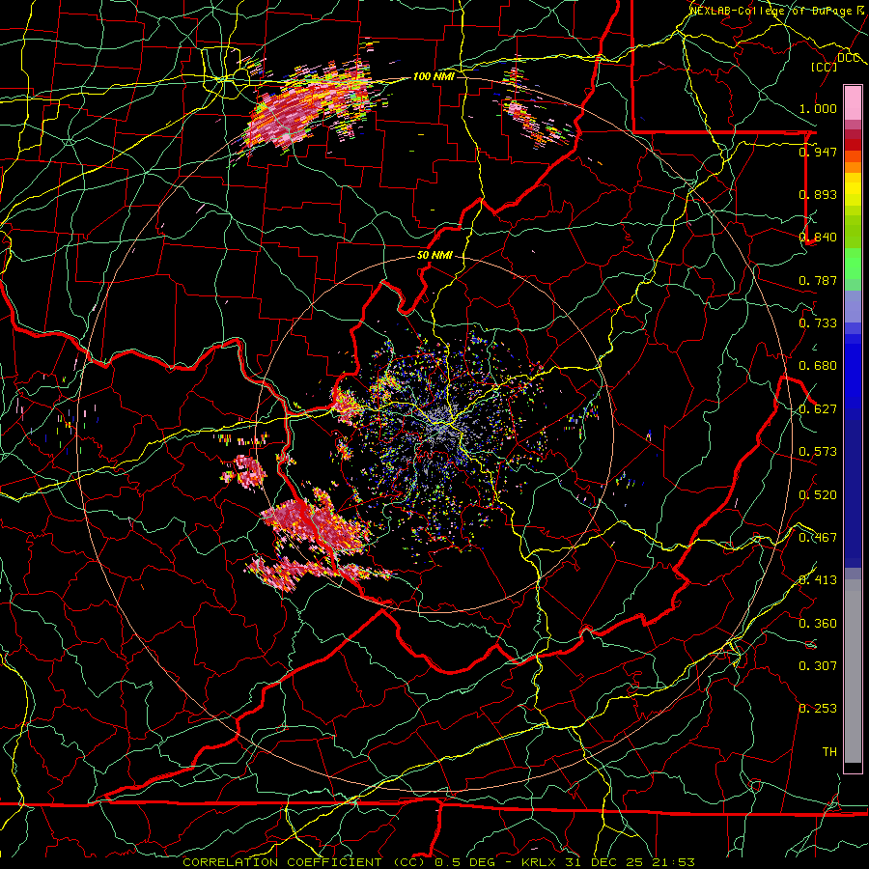Image resolution: width=869 pixels, height=869 pixels.
Task: Click the TH threshold label on legend
Action: pyautogui.click(x=829, y=751)
